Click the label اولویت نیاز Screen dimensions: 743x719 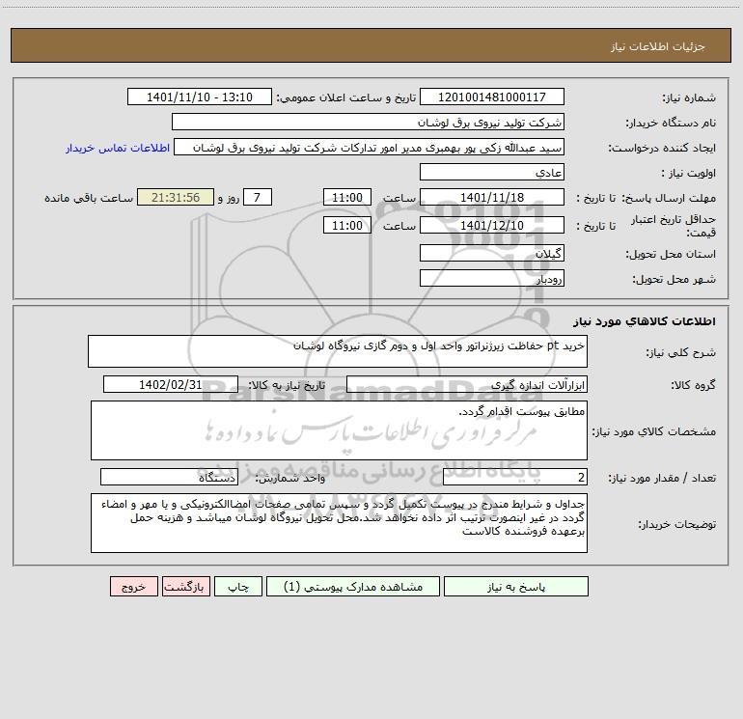[x=689, y=174]
